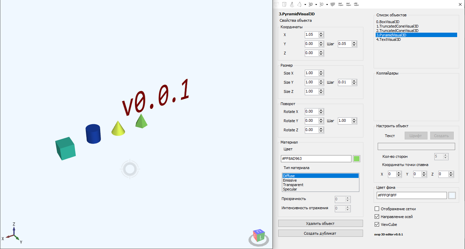Click the green color swatch beside #FF8AD963

click(x=356, y=159)
